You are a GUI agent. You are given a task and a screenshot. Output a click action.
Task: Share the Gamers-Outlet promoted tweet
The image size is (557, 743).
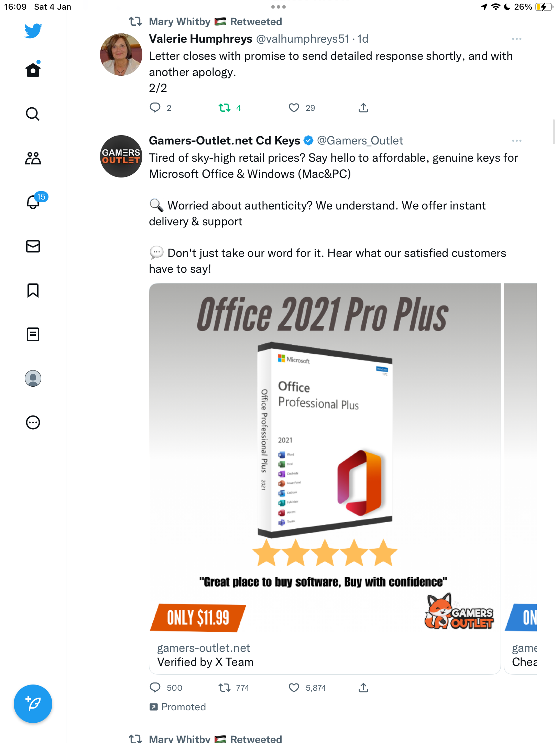(x=363, y=688)
